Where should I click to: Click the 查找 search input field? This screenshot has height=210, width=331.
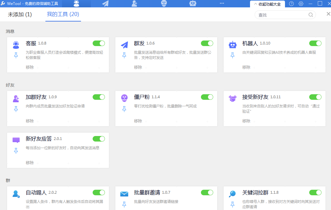tap(282, 15)
